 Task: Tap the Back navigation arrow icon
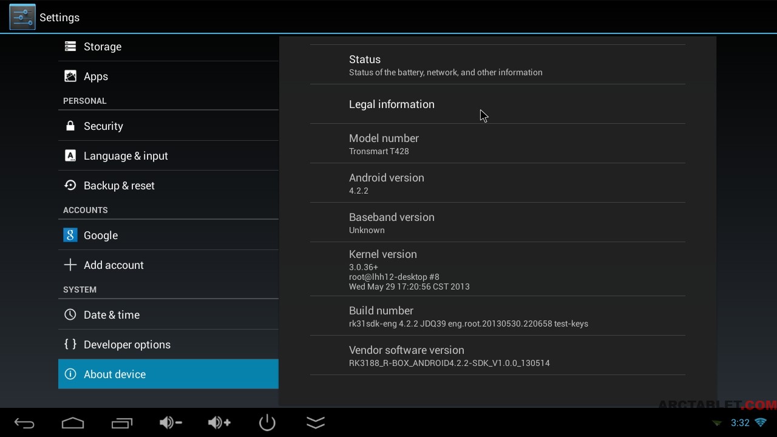click(x=24, y=423)
